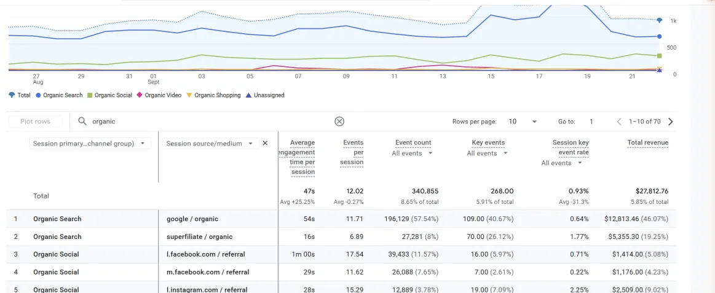Sort by Key events column header
The height and width of the screenshot is (293, 715).
488,143
